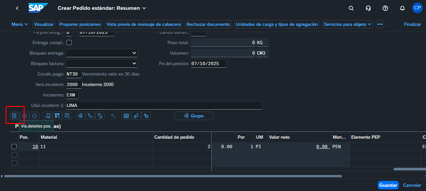Click the item details magnifier icon
The width and height of the screenshot is (426, 191).
pos(14,116)
